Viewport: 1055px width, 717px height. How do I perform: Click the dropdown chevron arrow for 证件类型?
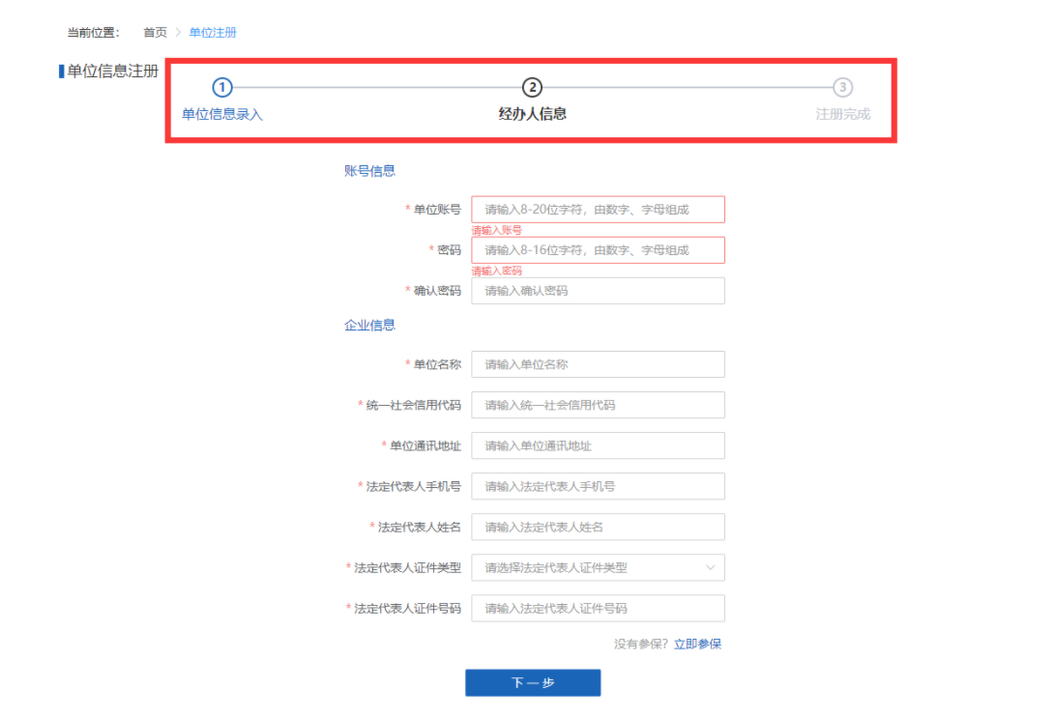tap(711, 567)
